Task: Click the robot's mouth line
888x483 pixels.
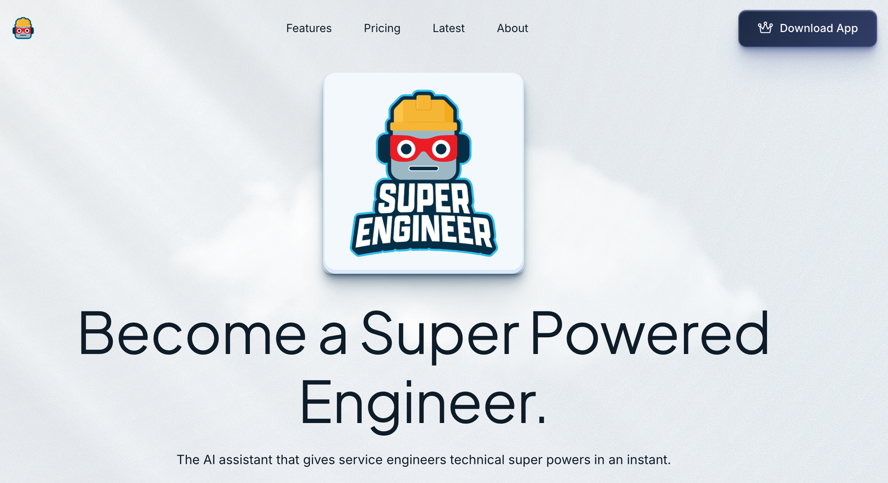Action: [423, 168]
